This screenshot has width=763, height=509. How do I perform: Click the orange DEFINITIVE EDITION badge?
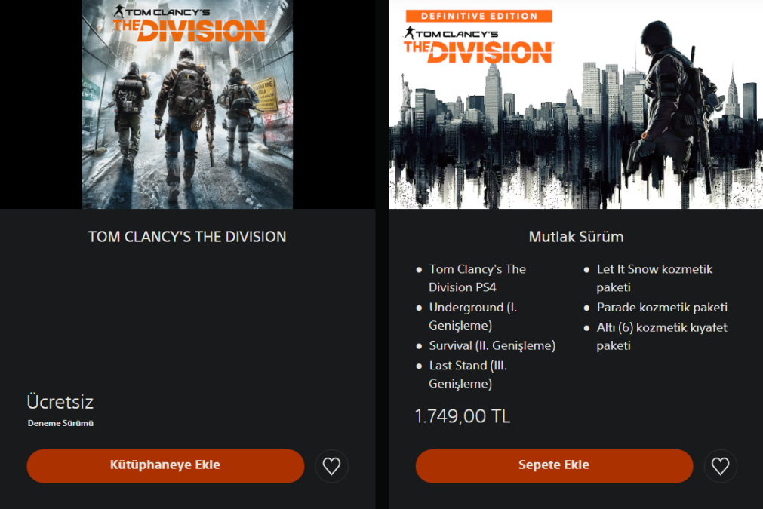pos(479,16)
